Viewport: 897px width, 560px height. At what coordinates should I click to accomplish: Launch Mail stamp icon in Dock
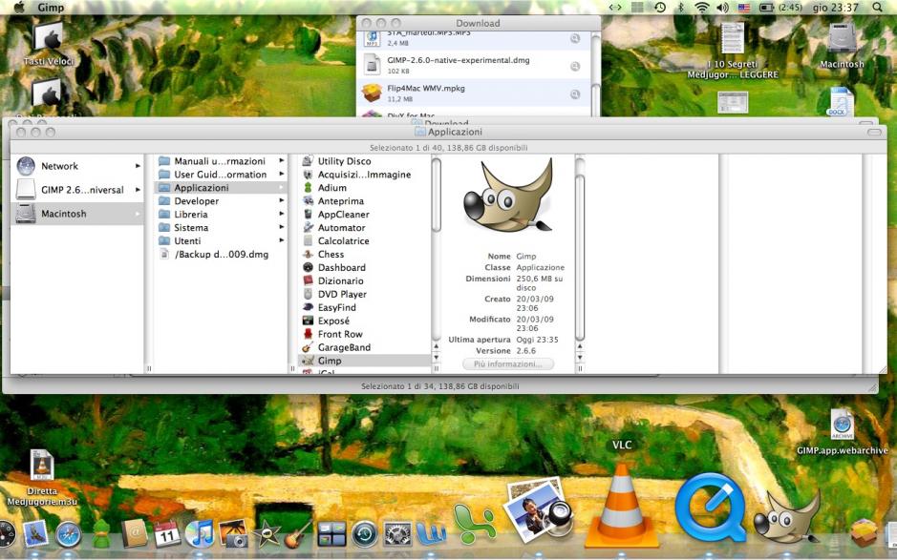pos(35,534)
